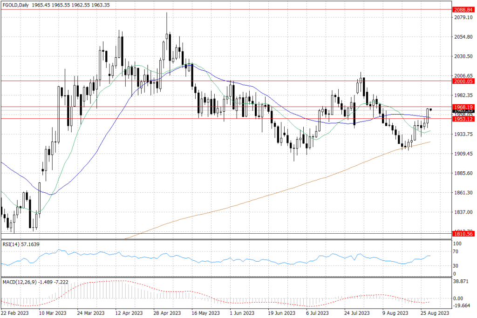Click the 2079.00 price axis tick
Viewport: 477px width, 318px height.
click(463, 18)
